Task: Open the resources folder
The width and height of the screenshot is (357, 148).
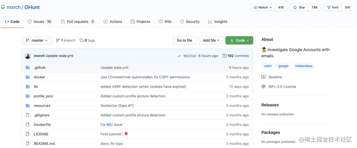Action: (x=42, y=106)
